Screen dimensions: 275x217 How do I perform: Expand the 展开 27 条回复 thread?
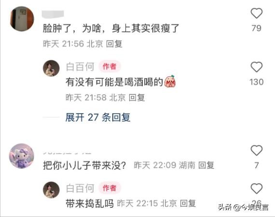tap(98, 117)
